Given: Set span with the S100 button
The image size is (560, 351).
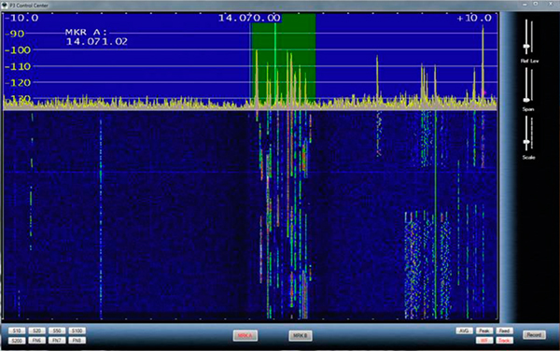Looking at the screenshot, I should [x=77, y=330].
